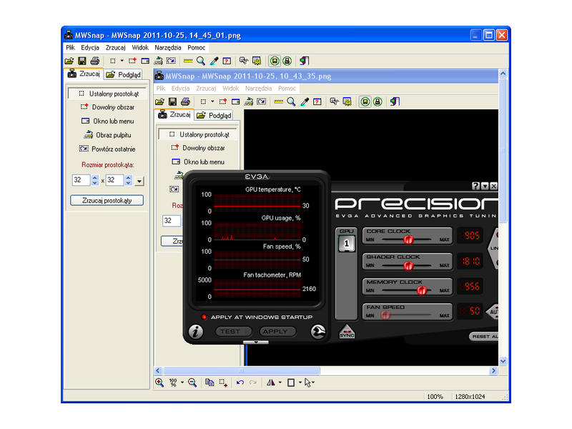Expand the frame tool dropdown arrow
The height and width of the screenshot is (429, 572).
[x=300, y=383]
